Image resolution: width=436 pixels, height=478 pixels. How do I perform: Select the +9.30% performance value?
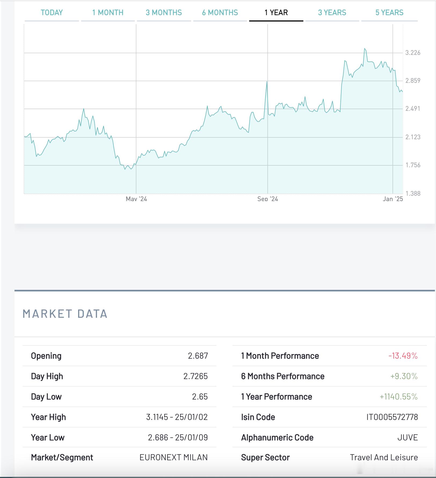(x=404, y=376)
